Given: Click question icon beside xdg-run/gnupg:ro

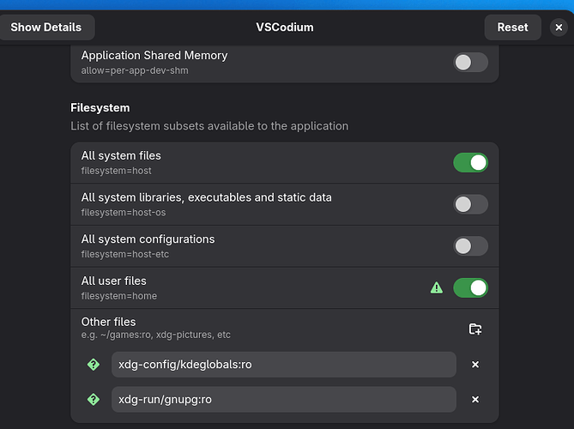Looking at the screenshot, I should (94, 399).
